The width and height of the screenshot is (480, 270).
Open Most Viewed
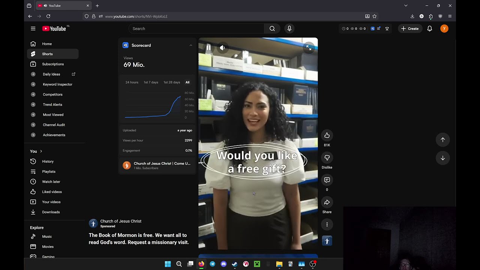coord(52,115)
